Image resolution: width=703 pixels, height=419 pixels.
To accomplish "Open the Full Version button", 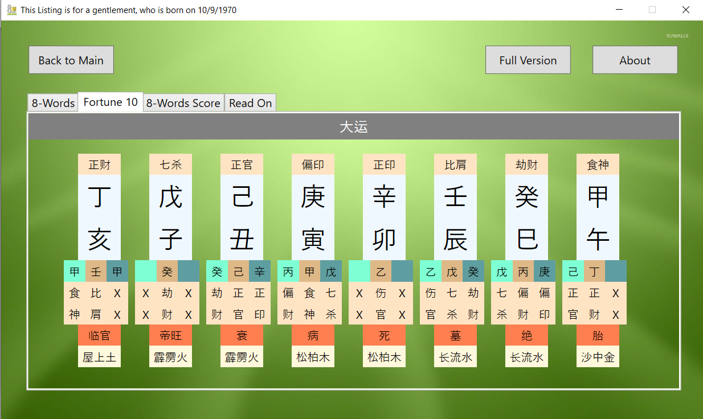I will [x=528, y=60].
